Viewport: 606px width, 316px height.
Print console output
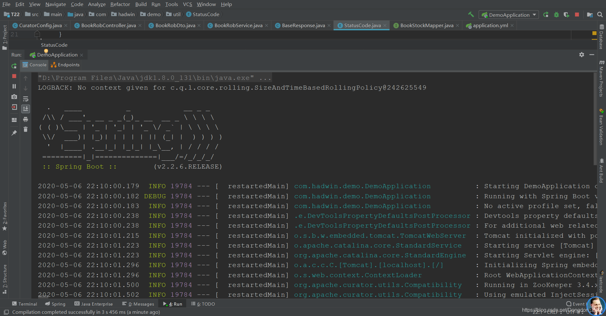pos(26,119)
